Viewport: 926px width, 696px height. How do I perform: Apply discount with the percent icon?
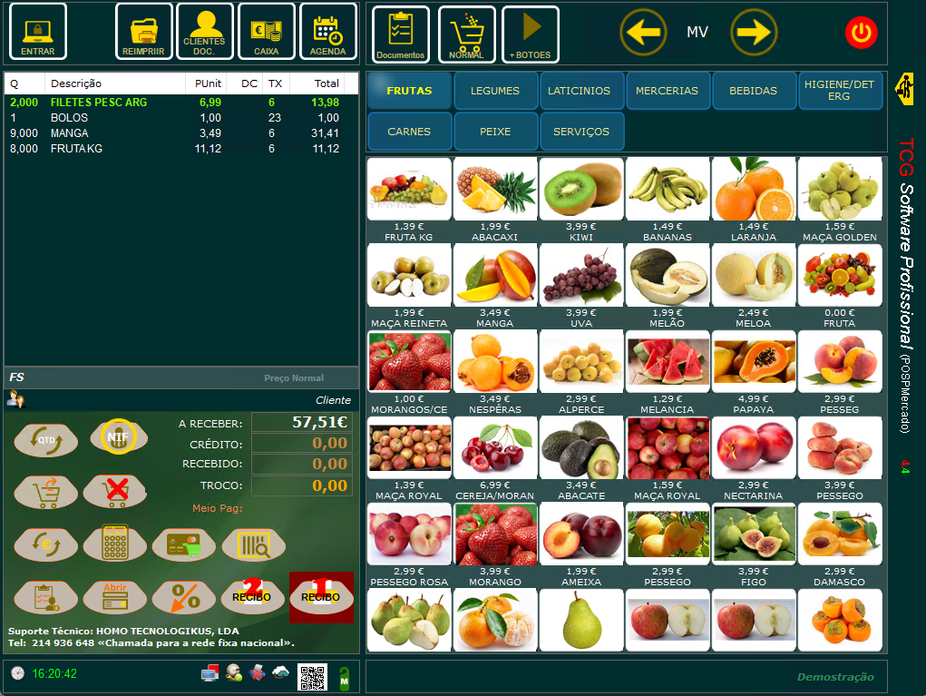(184, 597)
